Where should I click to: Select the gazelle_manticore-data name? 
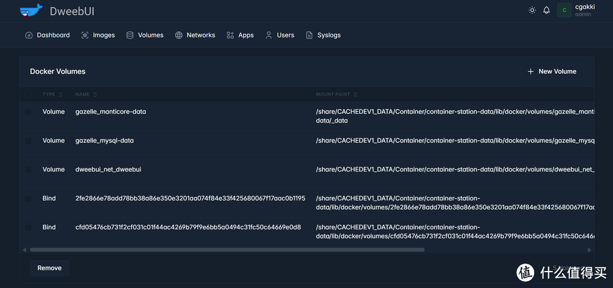pos(111,112)
